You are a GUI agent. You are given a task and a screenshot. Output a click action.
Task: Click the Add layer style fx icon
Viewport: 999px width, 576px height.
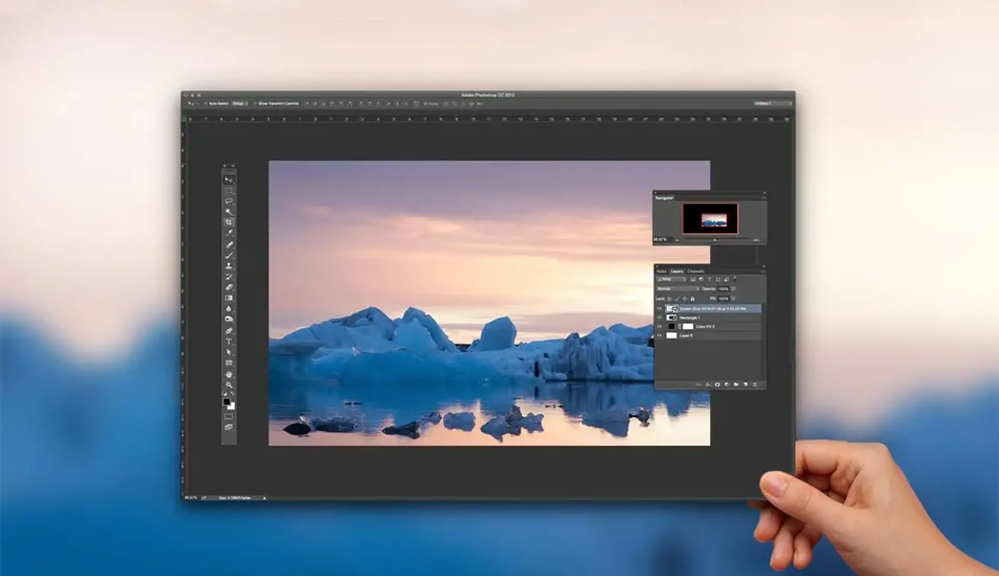(x=708, y=385)
